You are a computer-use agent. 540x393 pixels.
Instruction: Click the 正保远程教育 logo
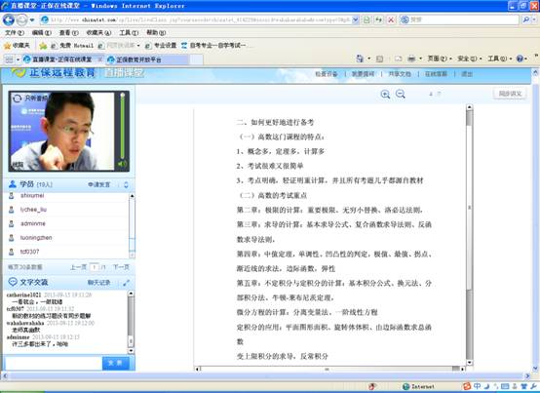(x=54, y=73)
